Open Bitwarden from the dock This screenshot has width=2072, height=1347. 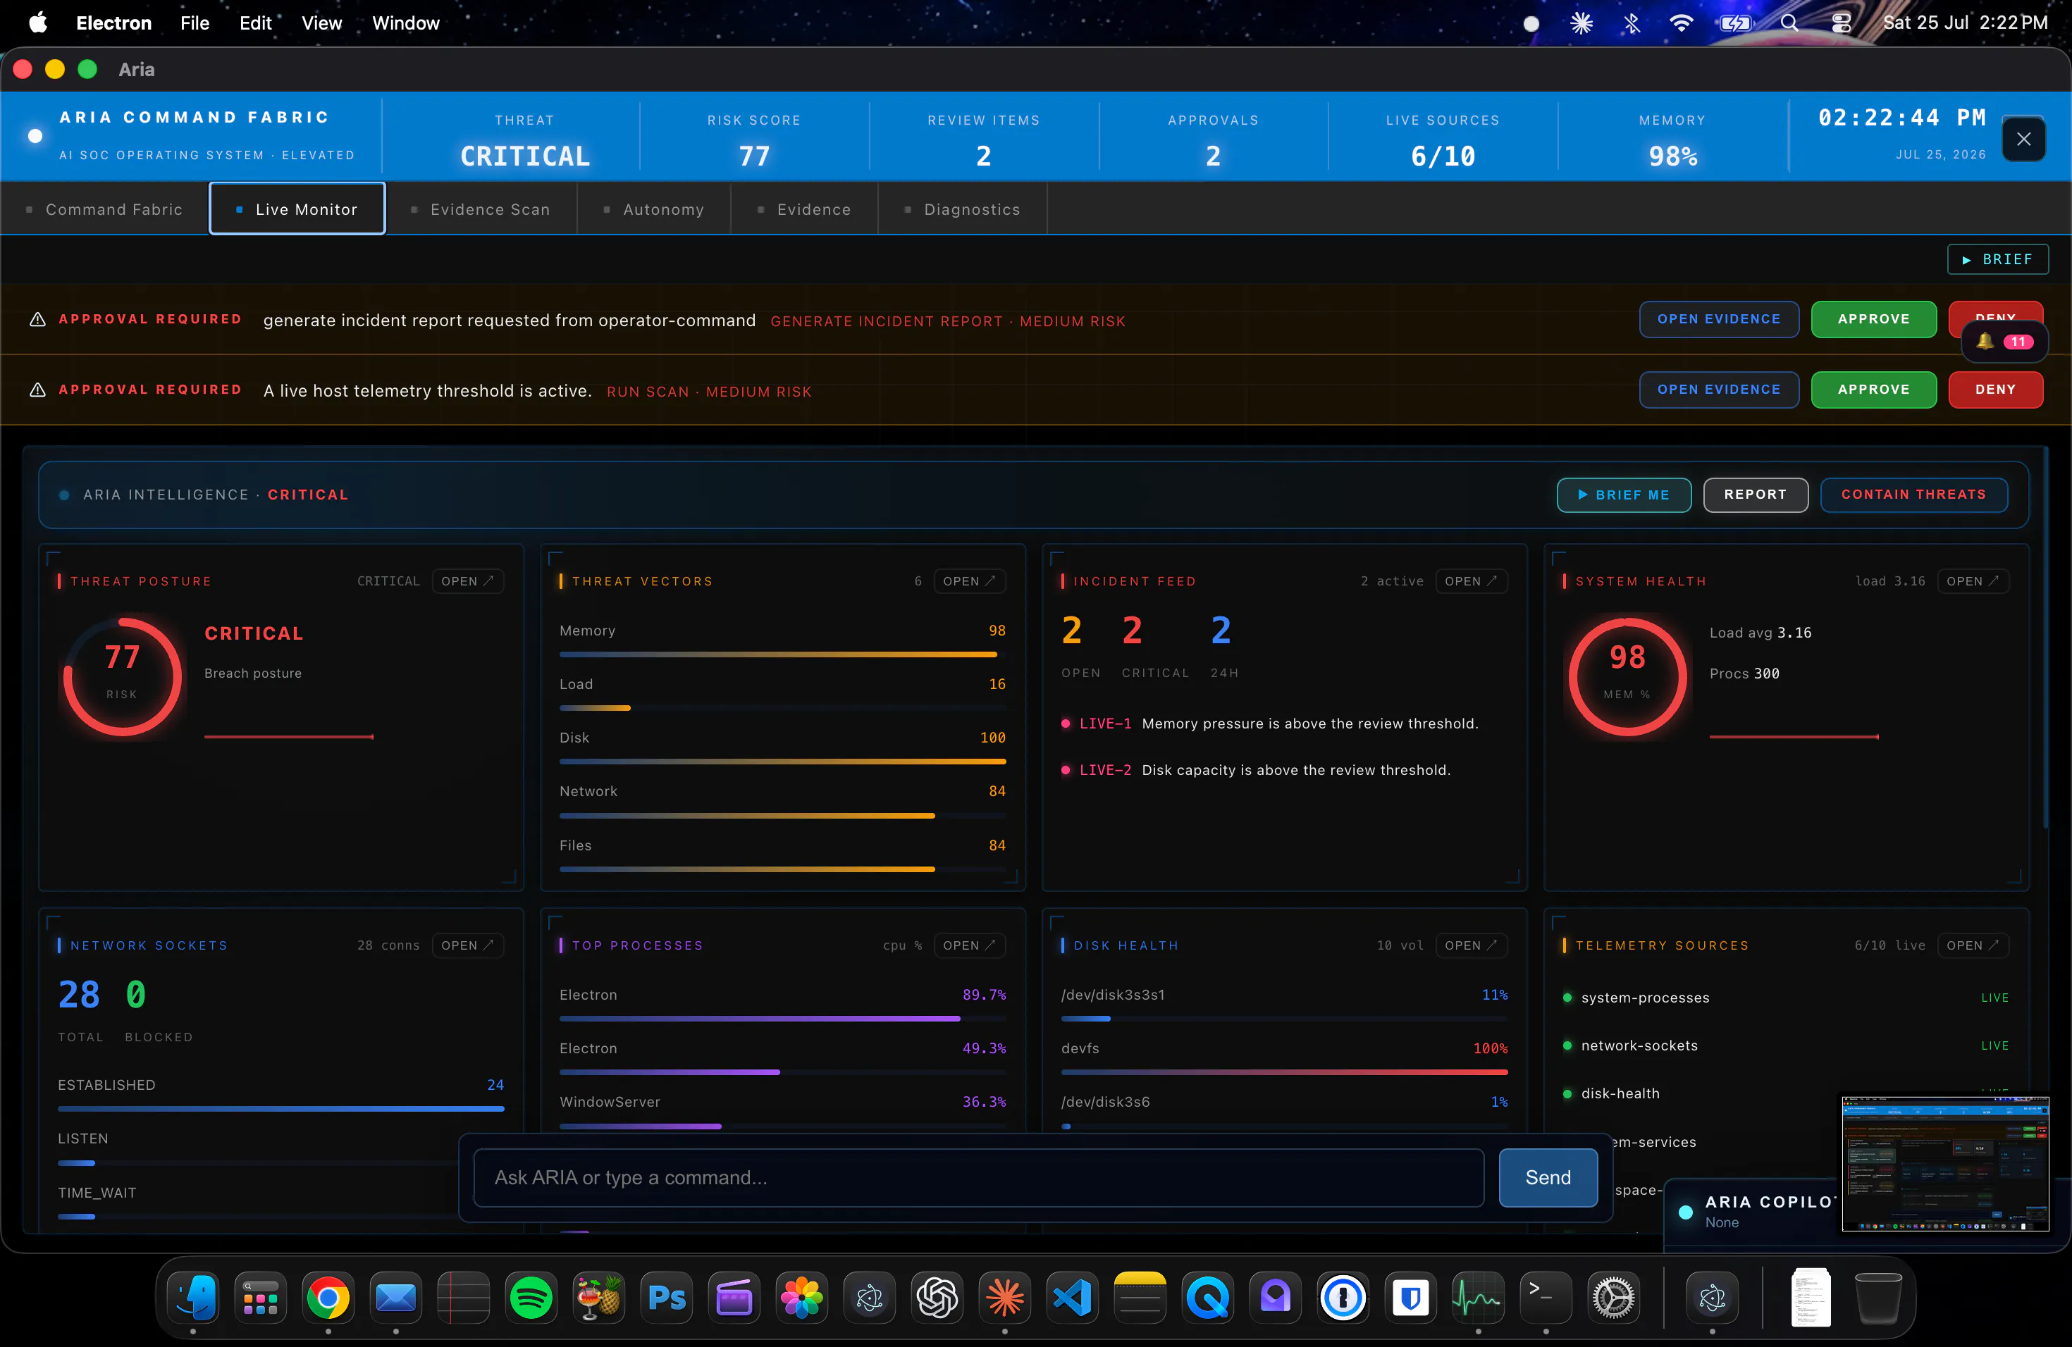tap(1410, 1298)
